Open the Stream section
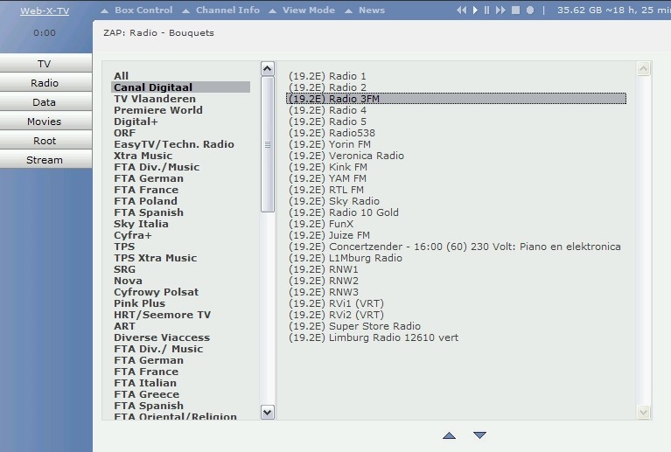This screenshot has height=452, width=671. [45, 160]
